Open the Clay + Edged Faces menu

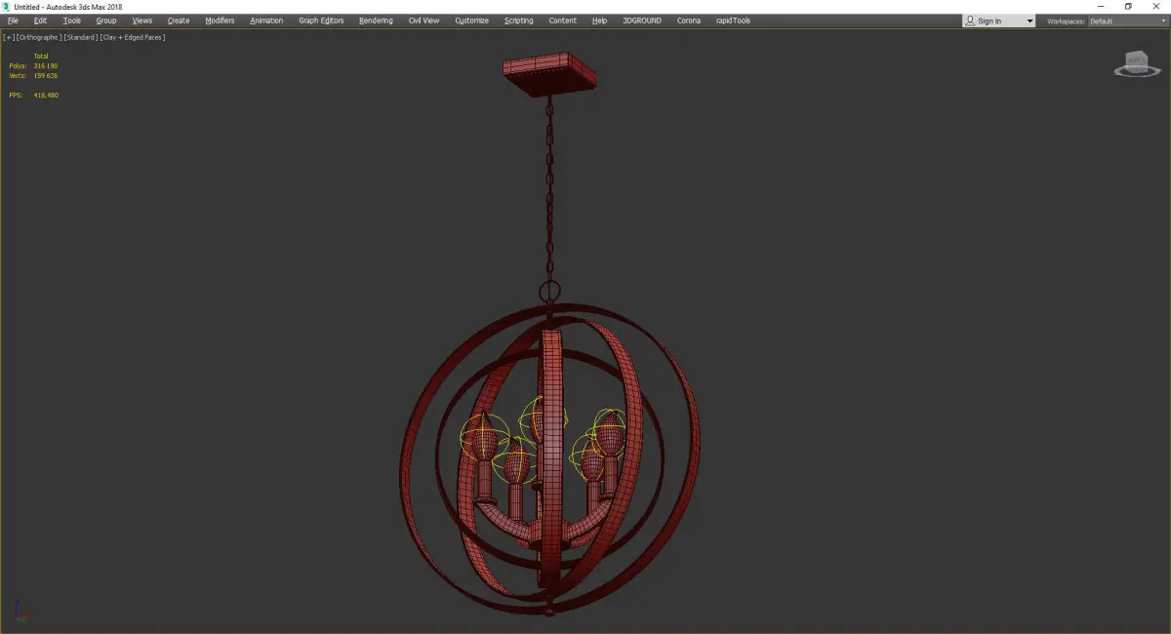(133, 37)
